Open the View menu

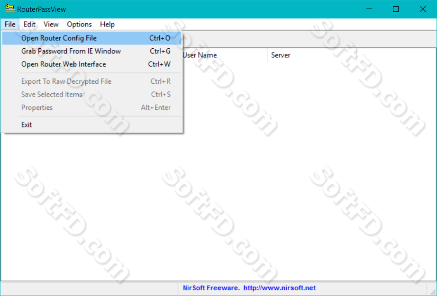pos(51,25)
